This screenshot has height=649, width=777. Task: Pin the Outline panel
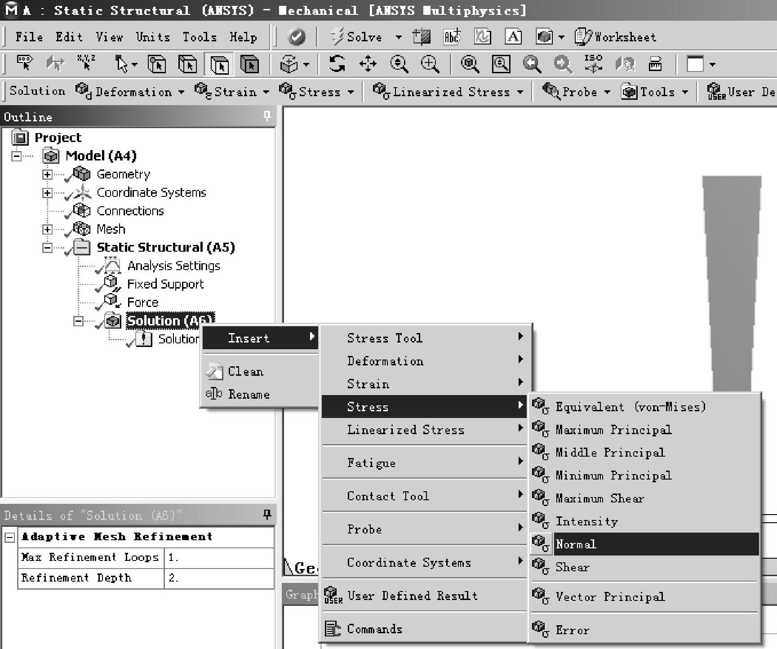click(267, 116)
